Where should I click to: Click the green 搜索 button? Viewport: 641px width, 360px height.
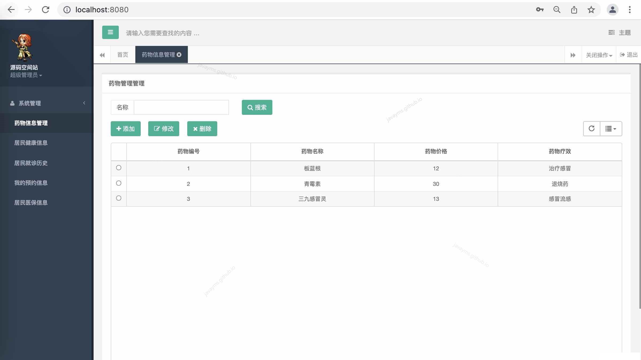point(257,107)
